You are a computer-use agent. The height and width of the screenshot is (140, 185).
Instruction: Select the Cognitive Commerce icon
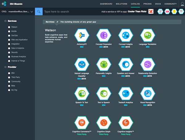pos(82,122)
